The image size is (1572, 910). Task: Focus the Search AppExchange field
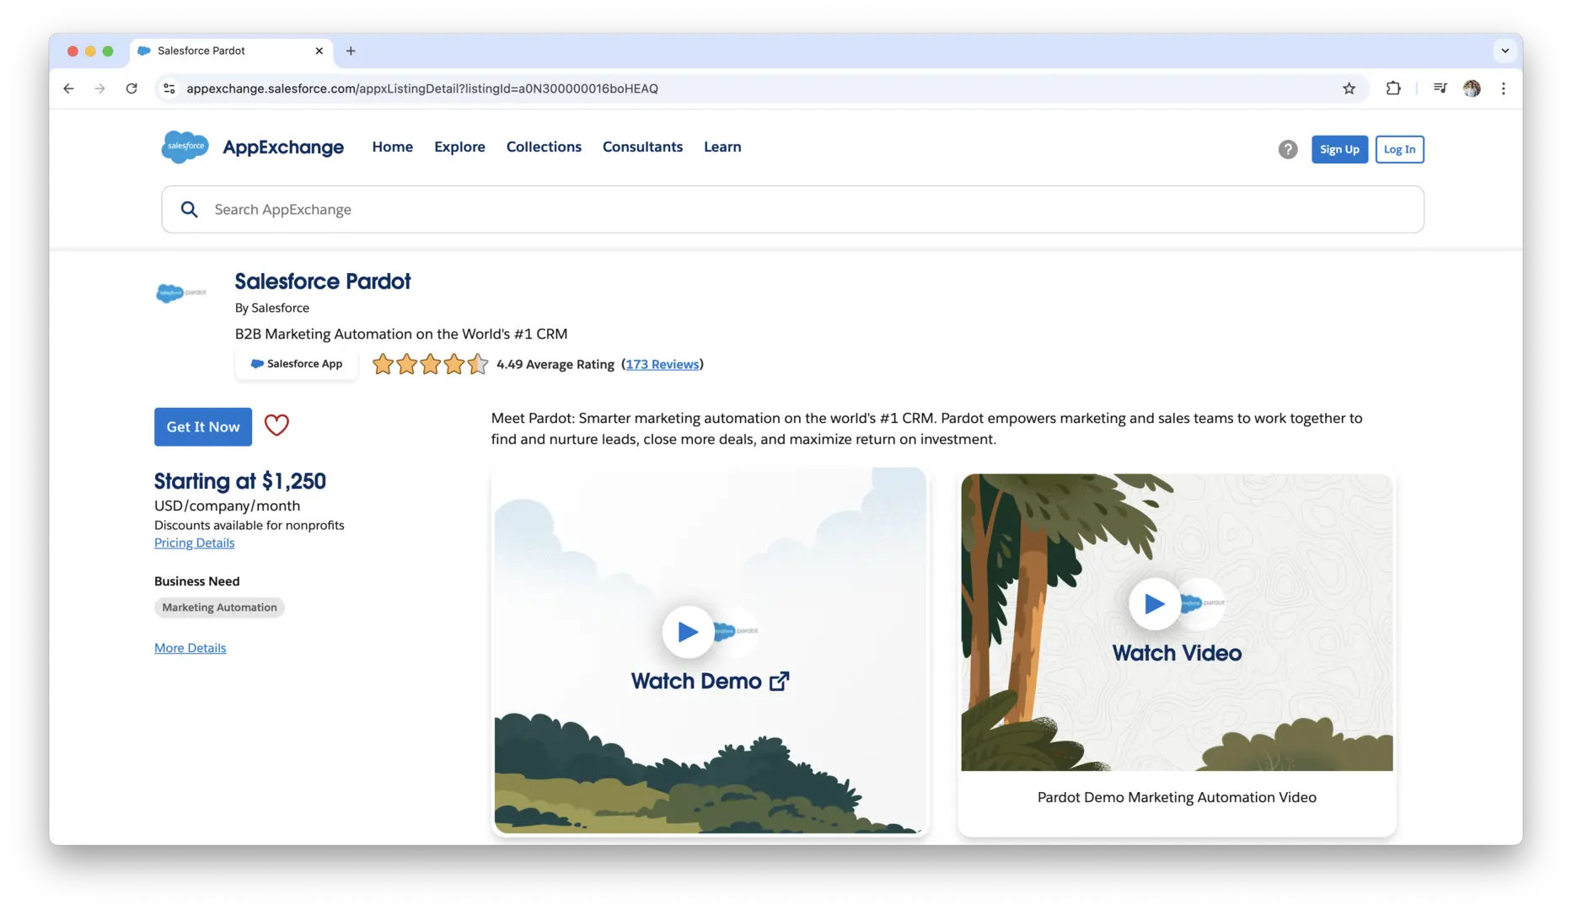[x=792, y=210]
